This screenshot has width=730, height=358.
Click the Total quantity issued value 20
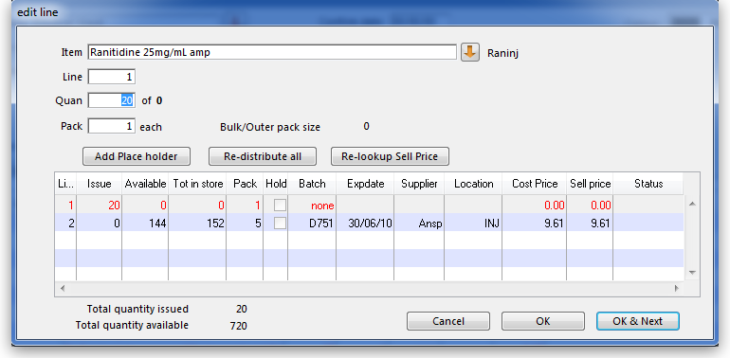coord(241,309)
